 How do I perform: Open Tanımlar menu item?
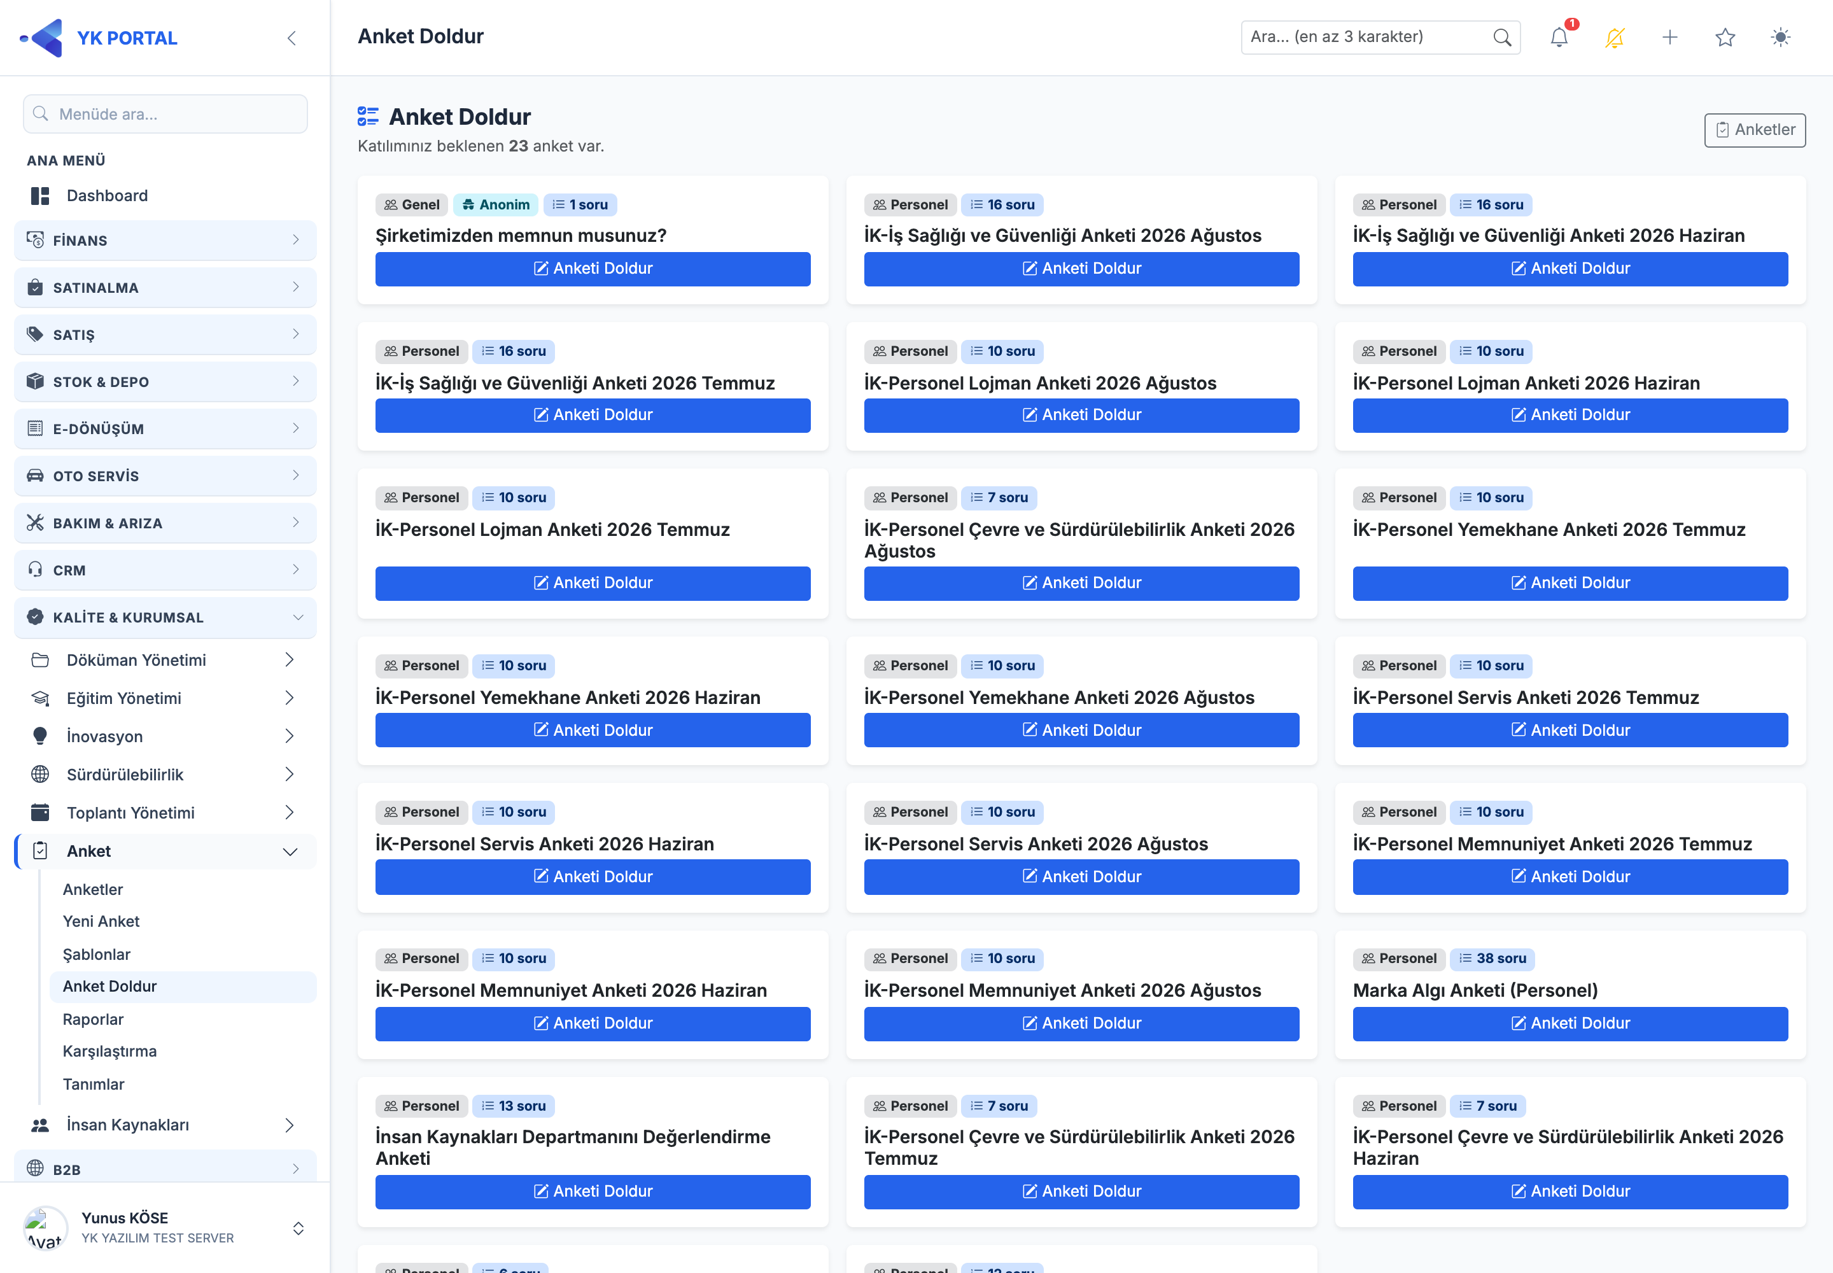point(94,1083)
